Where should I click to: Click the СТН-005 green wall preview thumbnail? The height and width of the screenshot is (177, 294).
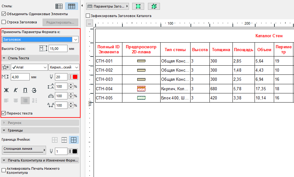pos(141,98)
